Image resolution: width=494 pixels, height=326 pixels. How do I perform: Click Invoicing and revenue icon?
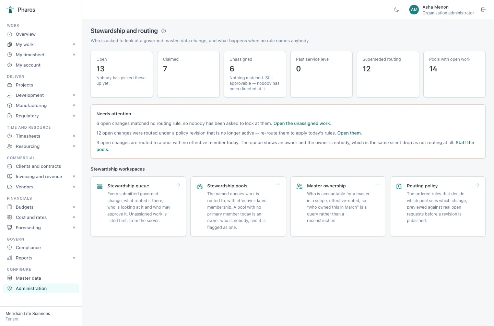[x=10, y=176]
